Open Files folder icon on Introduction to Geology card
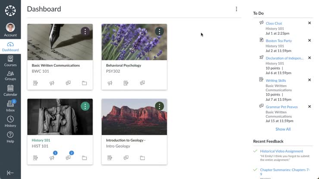The image size is (319, 179). [142, 157]
